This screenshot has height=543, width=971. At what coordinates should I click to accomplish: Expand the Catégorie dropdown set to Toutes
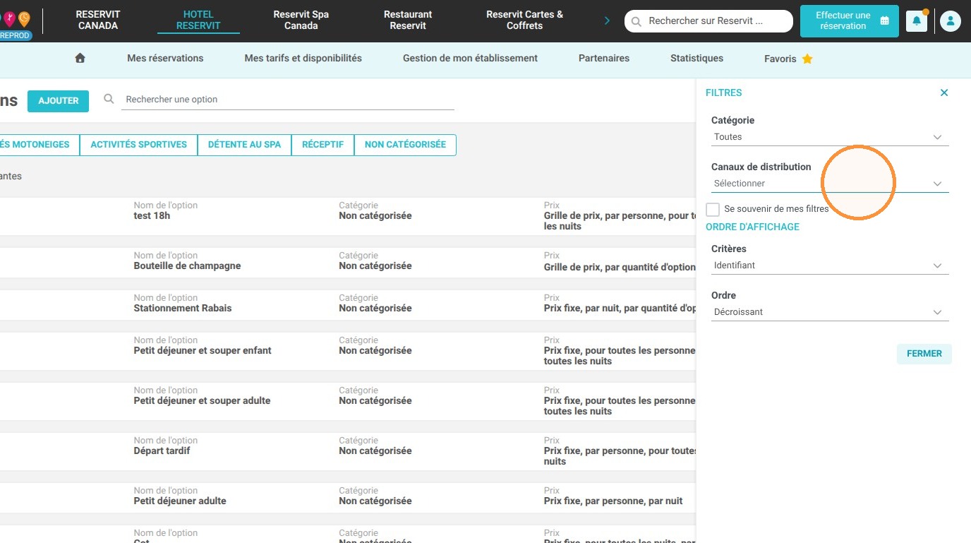(x=830, y=137)
